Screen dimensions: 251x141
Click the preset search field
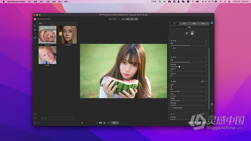coord(58,118)
